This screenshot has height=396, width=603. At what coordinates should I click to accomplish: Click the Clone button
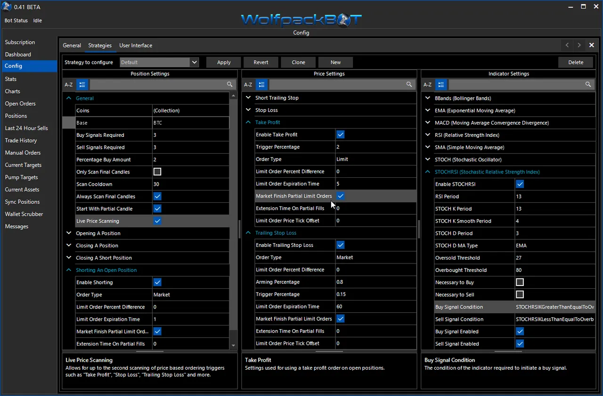pyautogui.click(x=298, y=62)
